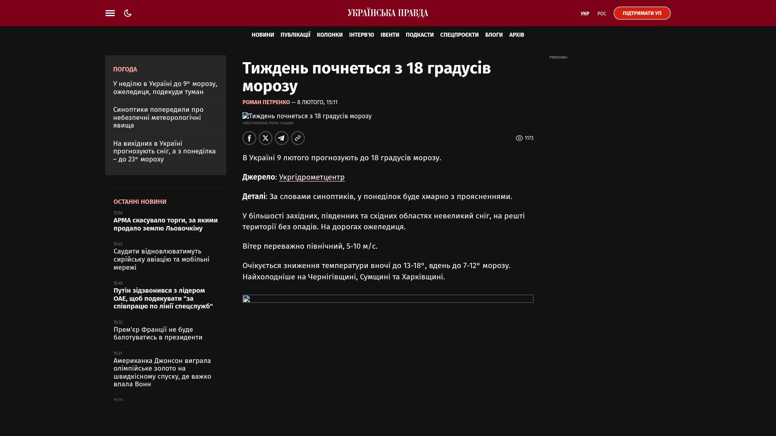The image size is (776, 436).
Task: Open Погода section heading
Action: click(x=125, y=69)
